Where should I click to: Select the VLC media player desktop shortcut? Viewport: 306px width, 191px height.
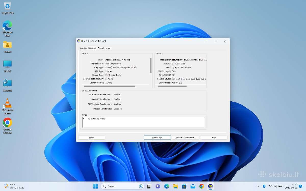[x=7, y=106]
